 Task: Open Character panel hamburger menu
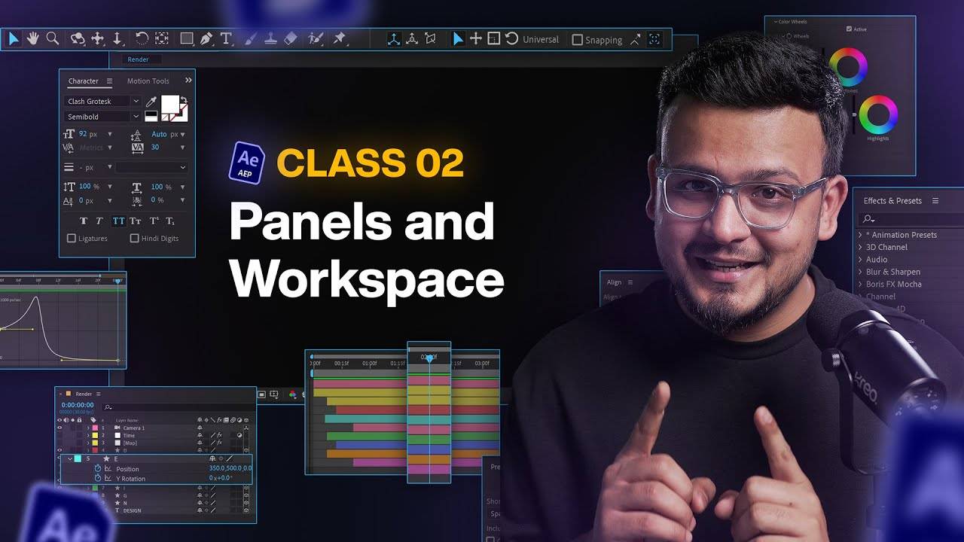click(x=109, y=81)
